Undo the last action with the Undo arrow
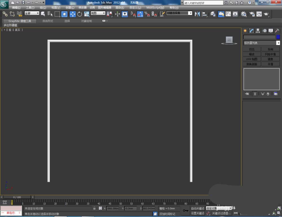The image size is (282, 217). [x=28, y=3]
